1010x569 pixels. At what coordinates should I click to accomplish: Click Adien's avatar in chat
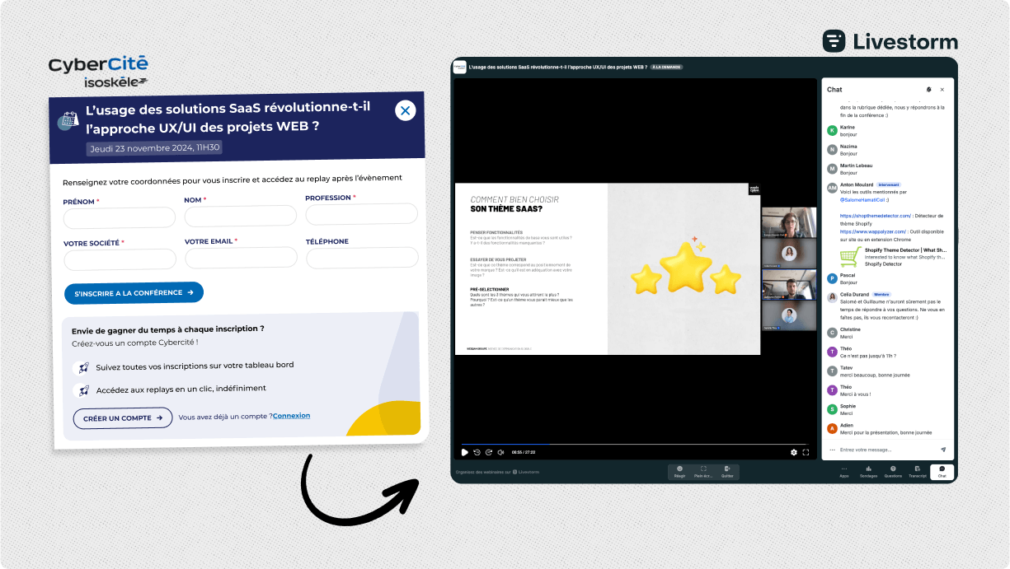832,428
